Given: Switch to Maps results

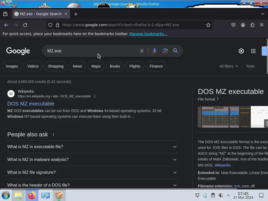Looking at the screenshot, I should pos(96,66).
